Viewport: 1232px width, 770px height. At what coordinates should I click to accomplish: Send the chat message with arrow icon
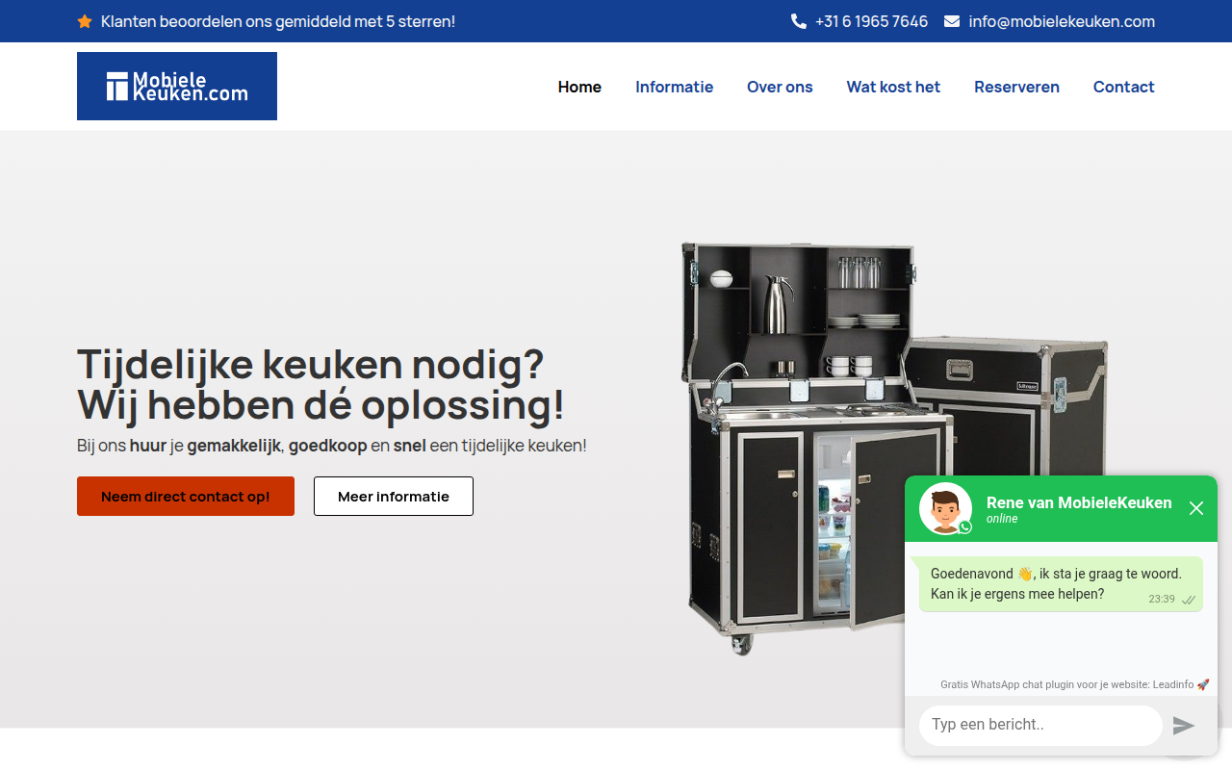tap(1184, 726)
